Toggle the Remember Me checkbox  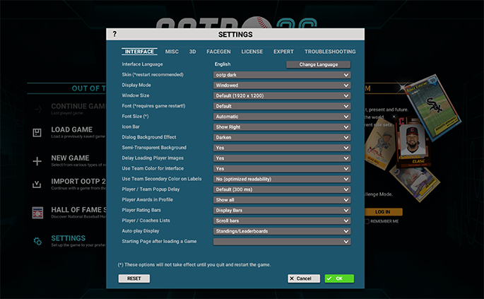click(x=367, y=221)
